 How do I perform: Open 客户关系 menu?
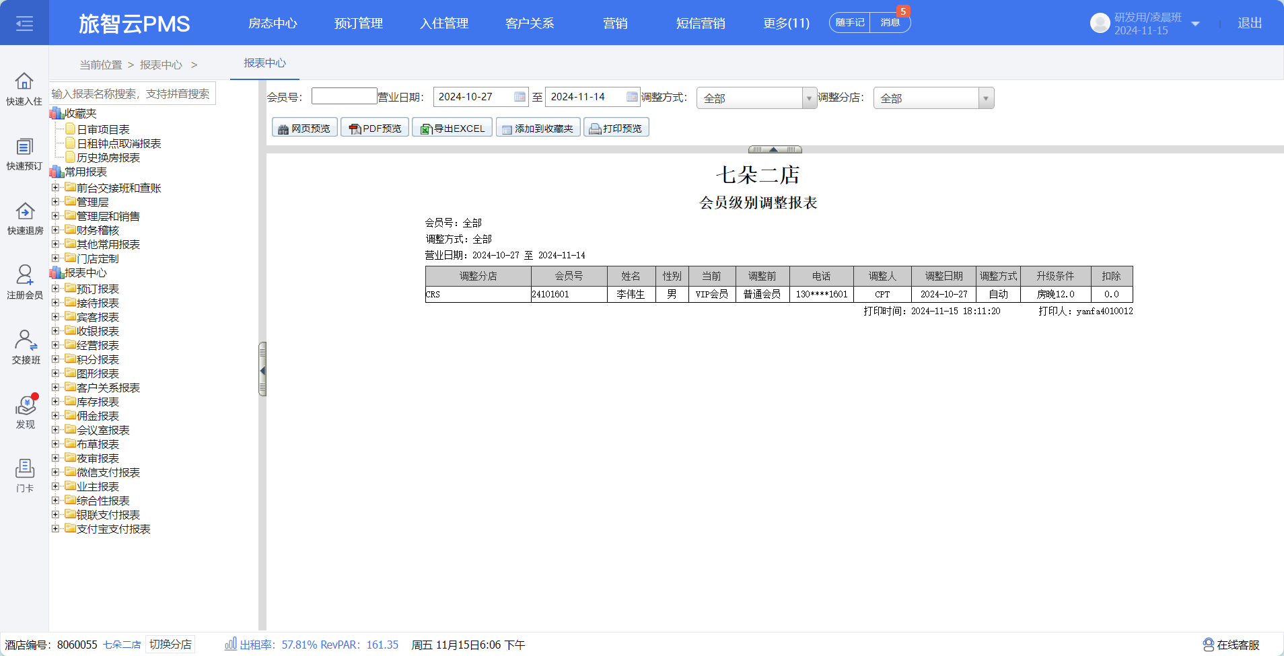point(530,23)
